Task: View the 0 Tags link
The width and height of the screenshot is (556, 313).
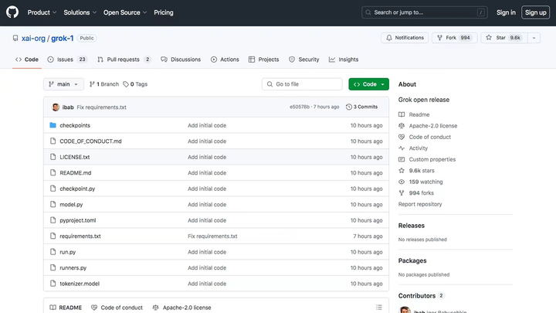Action: click(135, 84)
